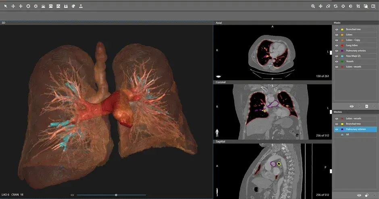The width and height of the screenshot is (379, 199).
Task: Hide the Bronchial tree mask
Action: tap(337, 29)
